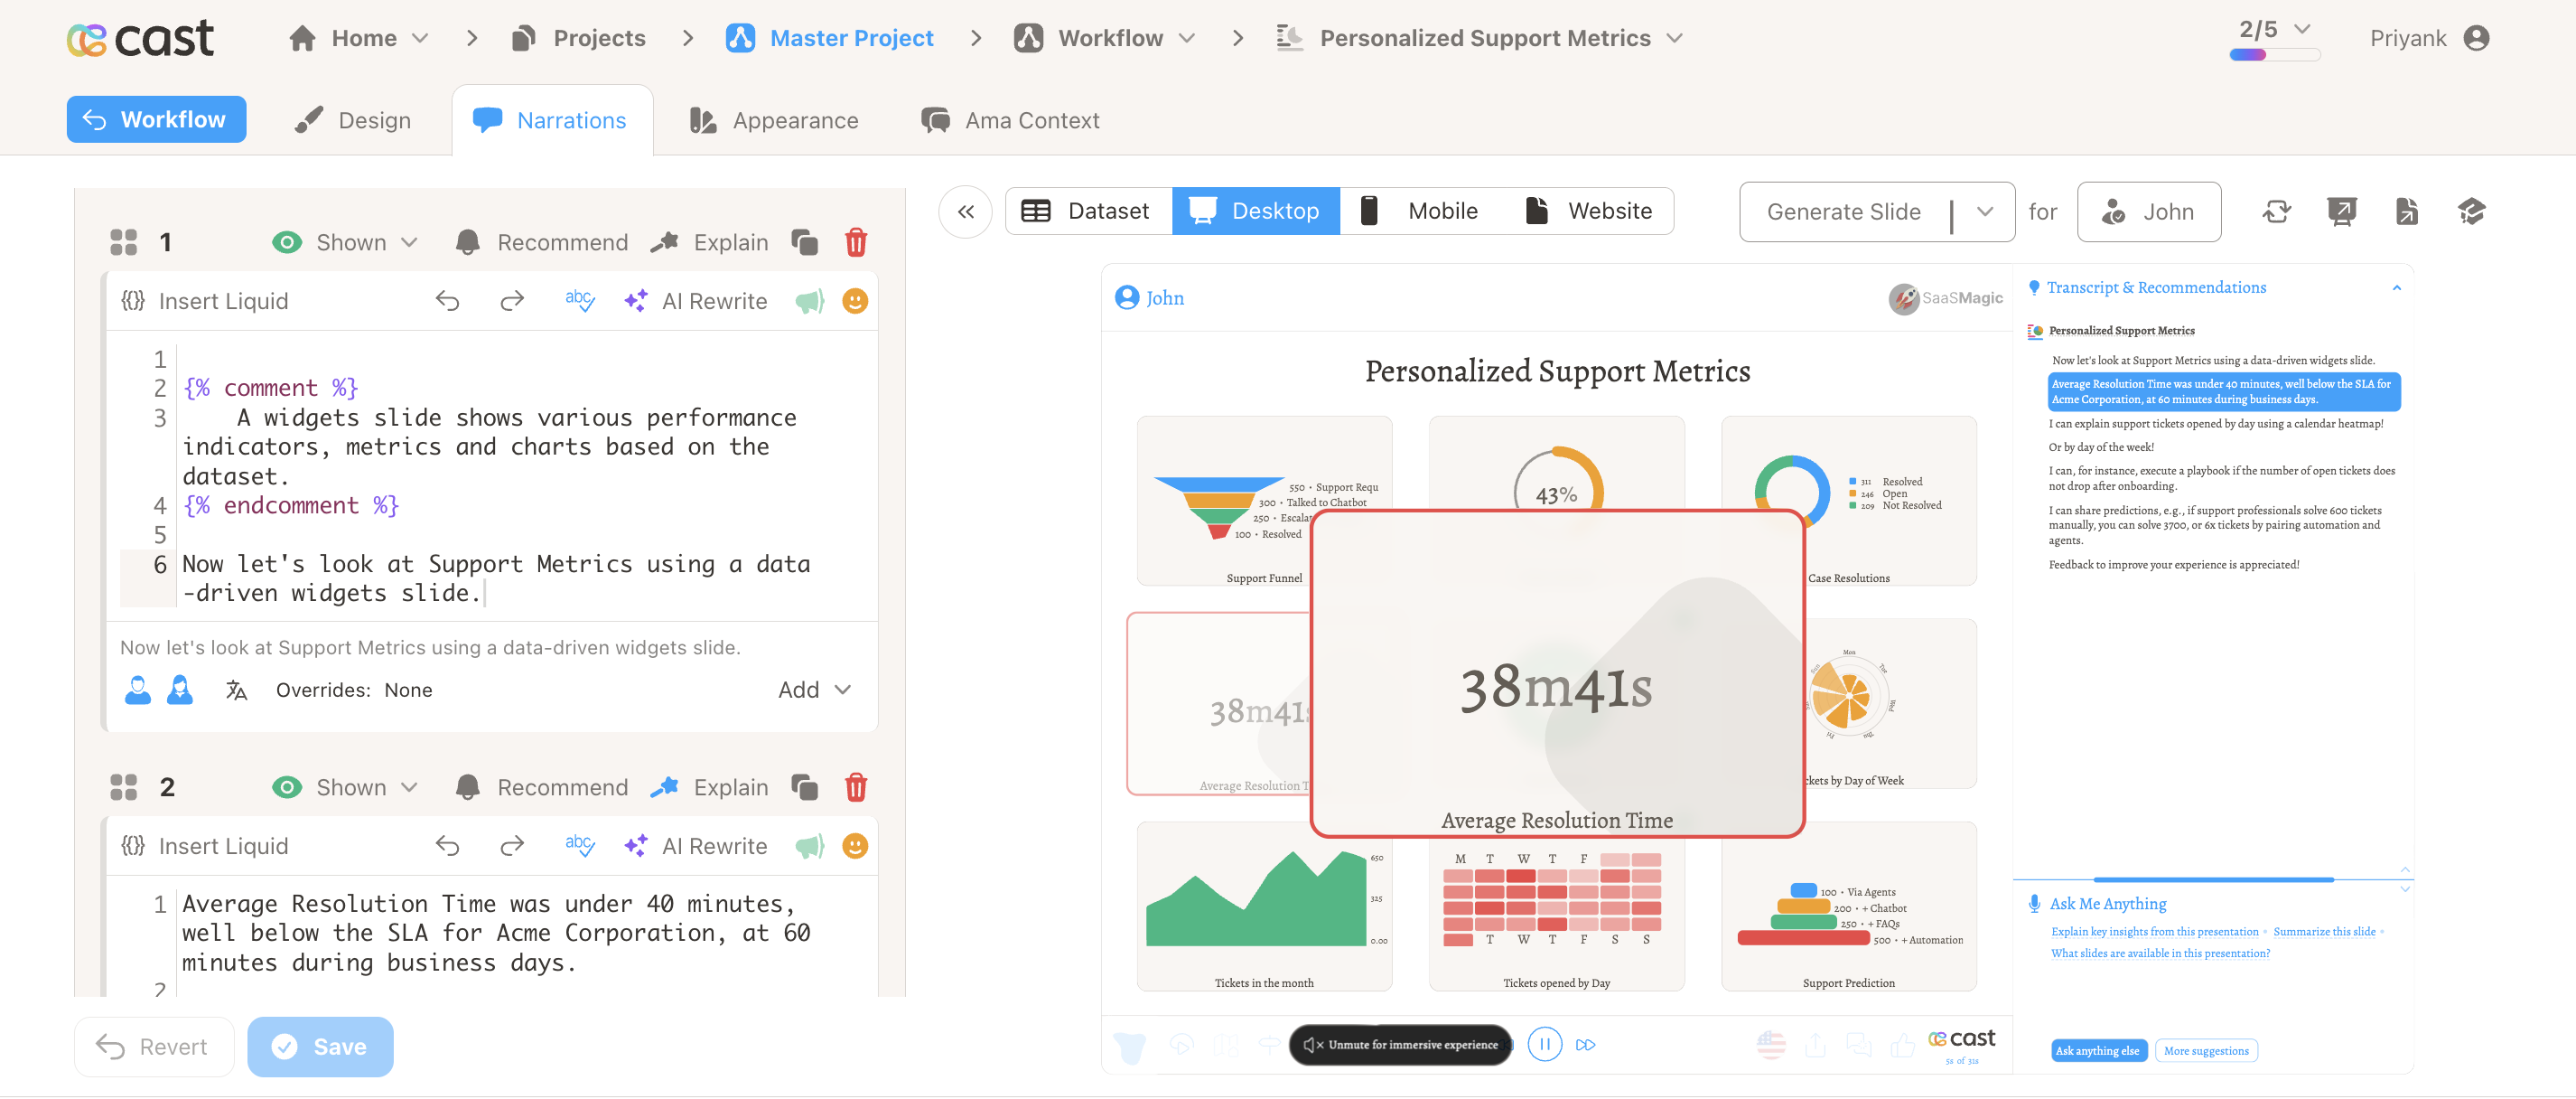
Task: Expand the Generate Slide dropdown arrow
Action: point(1985,211)
